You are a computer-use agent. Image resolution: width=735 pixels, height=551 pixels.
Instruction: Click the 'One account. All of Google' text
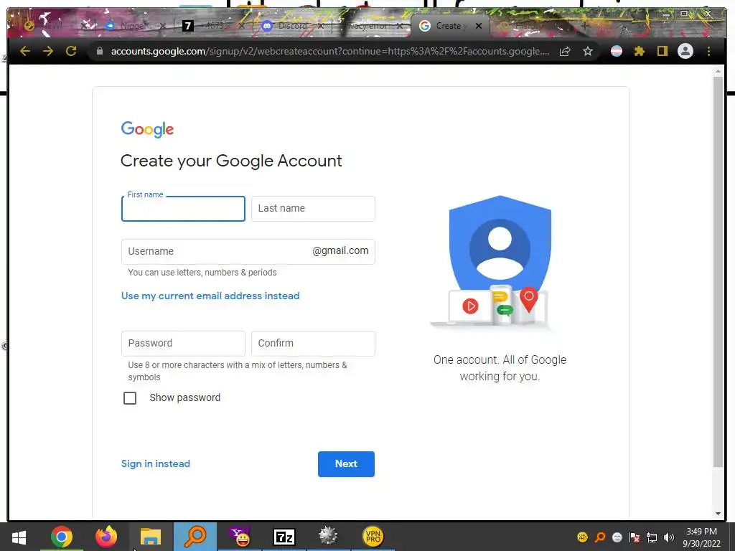coord(500,368)
